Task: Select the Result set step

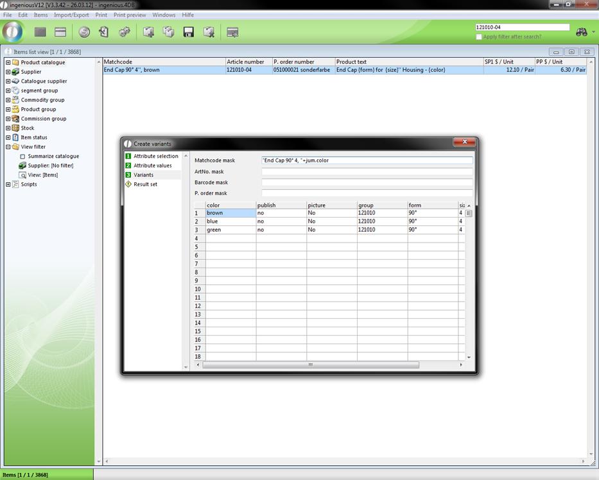Action: (x=145, y=184)
